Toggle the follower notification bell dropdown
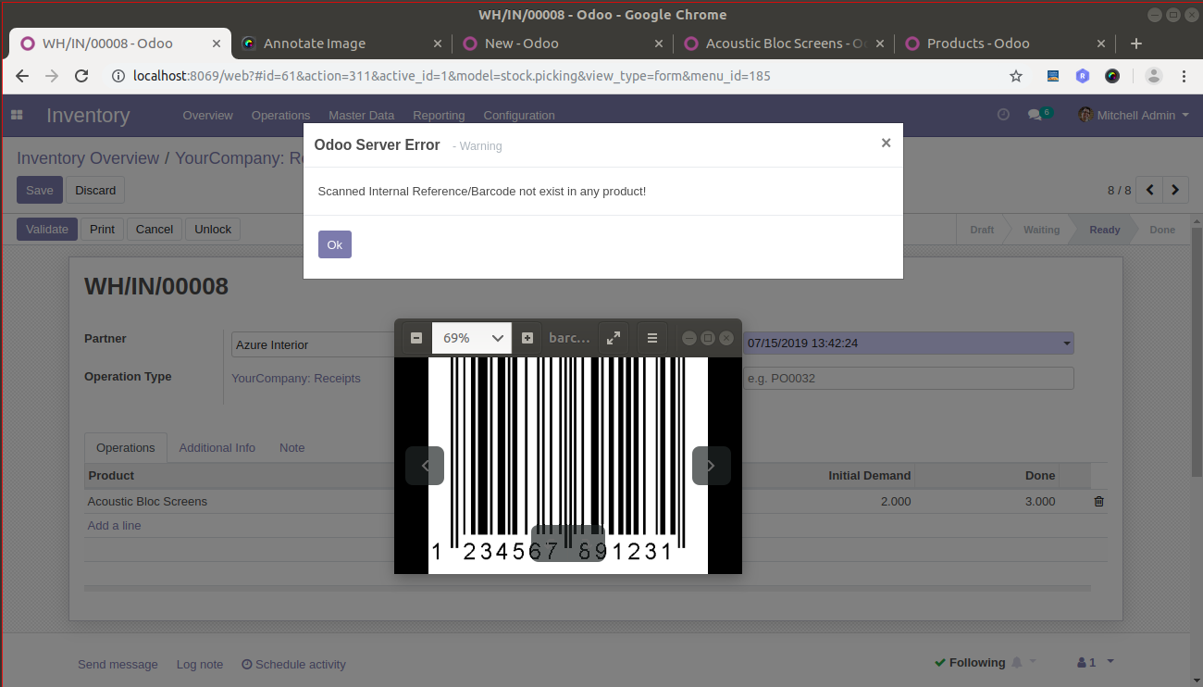The height and width of the screenshot is (687, 1203). 1023,662
